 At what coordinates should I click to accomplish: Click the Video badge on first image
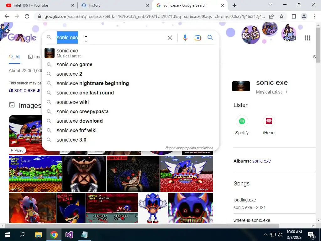click(18, 150)
